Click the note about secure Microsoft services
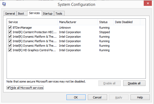The width and height of the screenshot is (154, 104). pyautogui.click(x=46, y=81)
